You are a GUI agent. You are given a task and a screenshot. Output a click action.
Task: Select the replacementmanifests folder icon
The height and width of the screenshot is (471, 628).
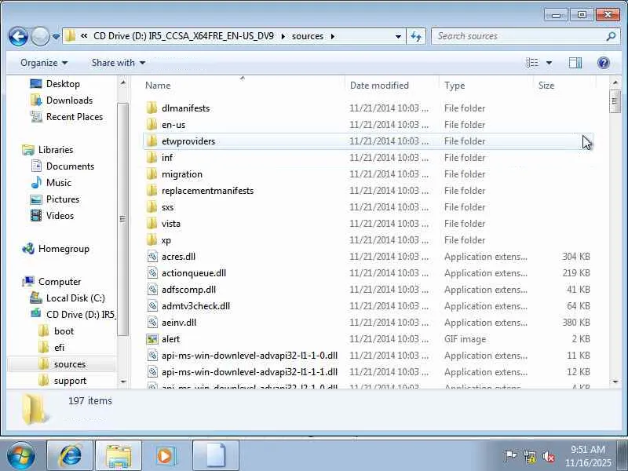[x=152, y=191]
